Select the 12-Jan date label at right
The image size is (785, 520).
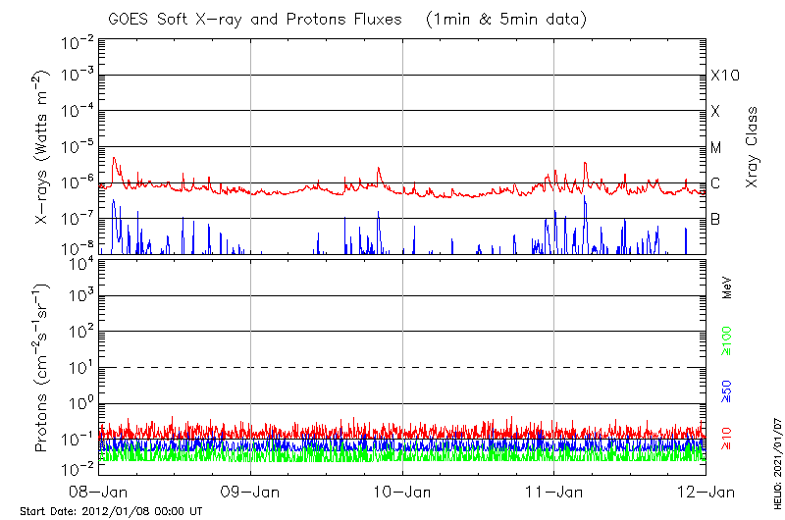(x=706, y=491)
